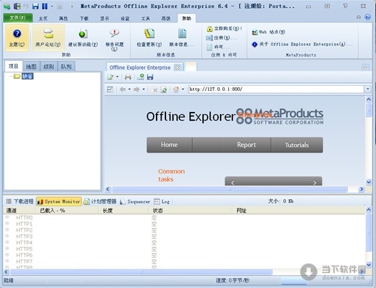
Task: Click the address field showing http://127.0.0.1:800/
Action: tap(276, 89)
